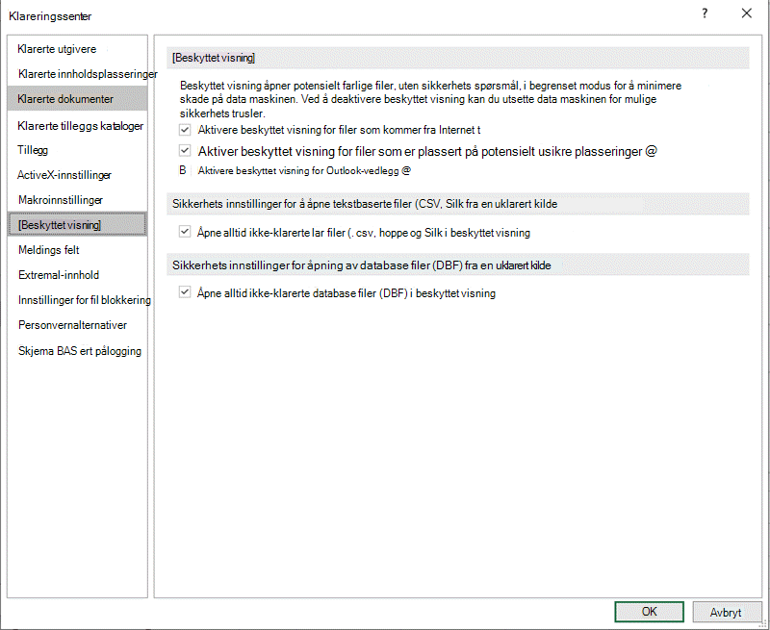Viewport: 770px width, 630px height.
Task: Toggle protected view for usikre plasseringer checkbox
Action: pos(185,151)
